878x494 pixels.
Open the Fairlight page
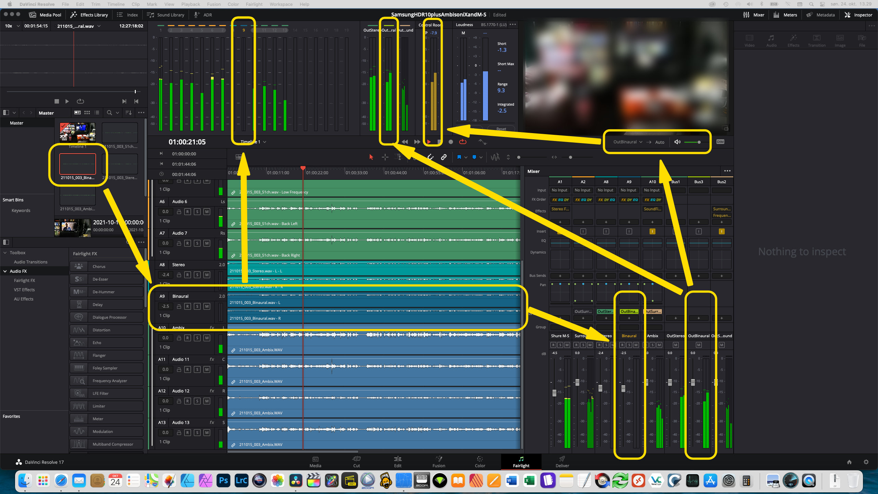[x=521, y=462]
